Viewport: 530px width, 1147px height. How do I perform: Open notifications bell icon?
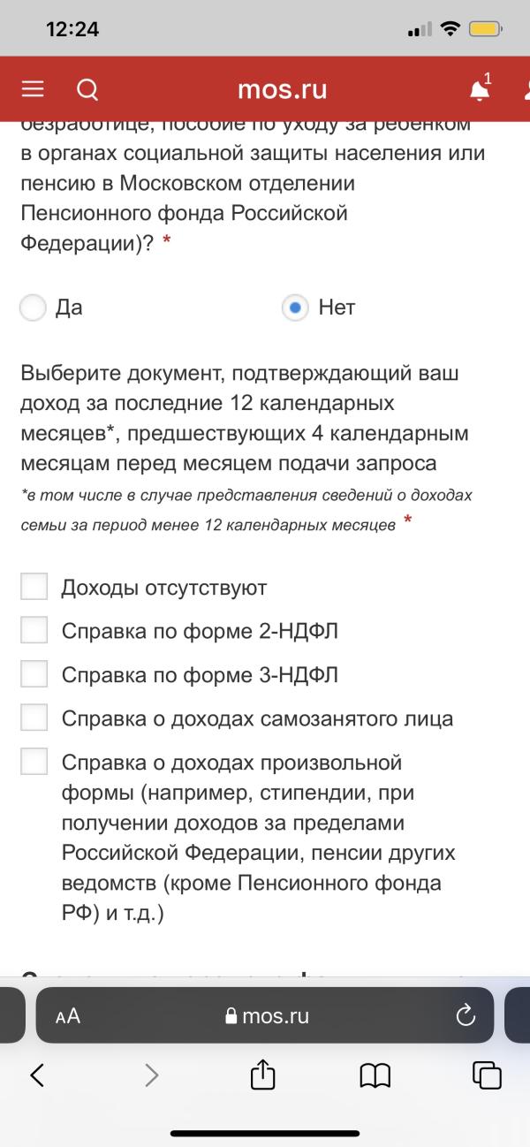(x=480, y=90)
